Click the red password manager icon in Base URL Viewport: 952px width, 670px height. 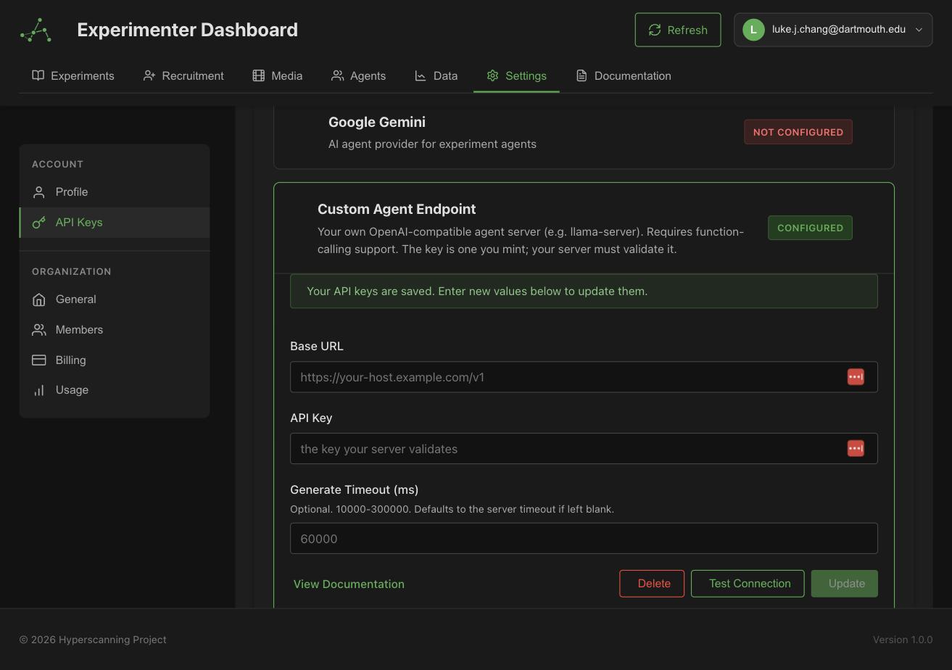pyautogui.click(x=856, y=377)
